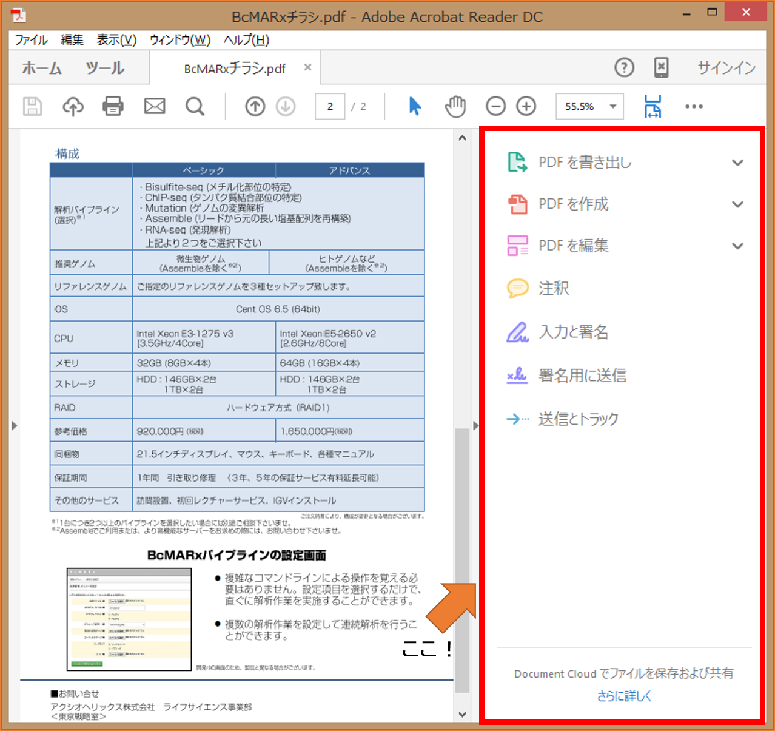Click the Cent OS 6.5 (64bit) cell

[278, 309]
